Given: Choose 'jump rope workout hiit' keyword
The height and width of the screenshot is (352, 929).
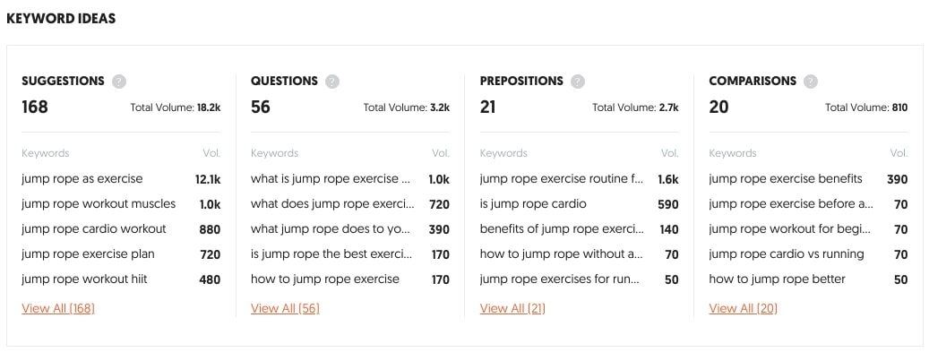Looking at the screenshot, I should [85, 279].
